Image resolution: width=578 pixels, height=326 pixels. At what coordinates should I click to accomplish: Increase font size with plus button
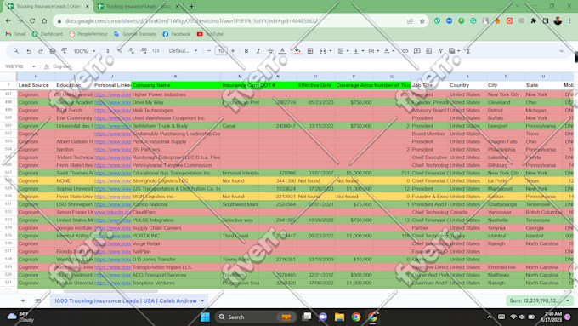[x=233, y=51]
